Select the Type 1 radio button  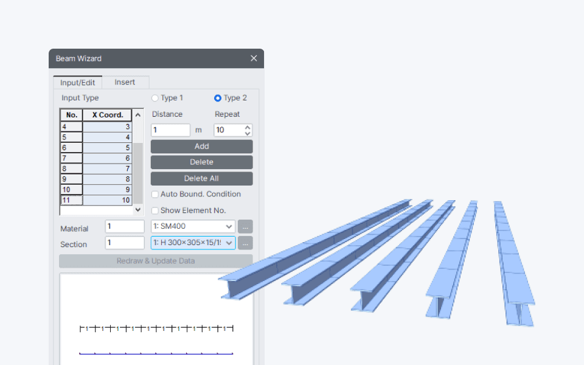pos(155,98)
